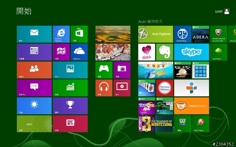236x147 pixels.
Task: Launch the Skype tile
Action: click(x=191, y=52)
